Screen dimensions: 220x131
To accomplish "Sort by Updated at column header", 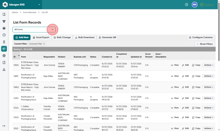I will coord(136,57).
